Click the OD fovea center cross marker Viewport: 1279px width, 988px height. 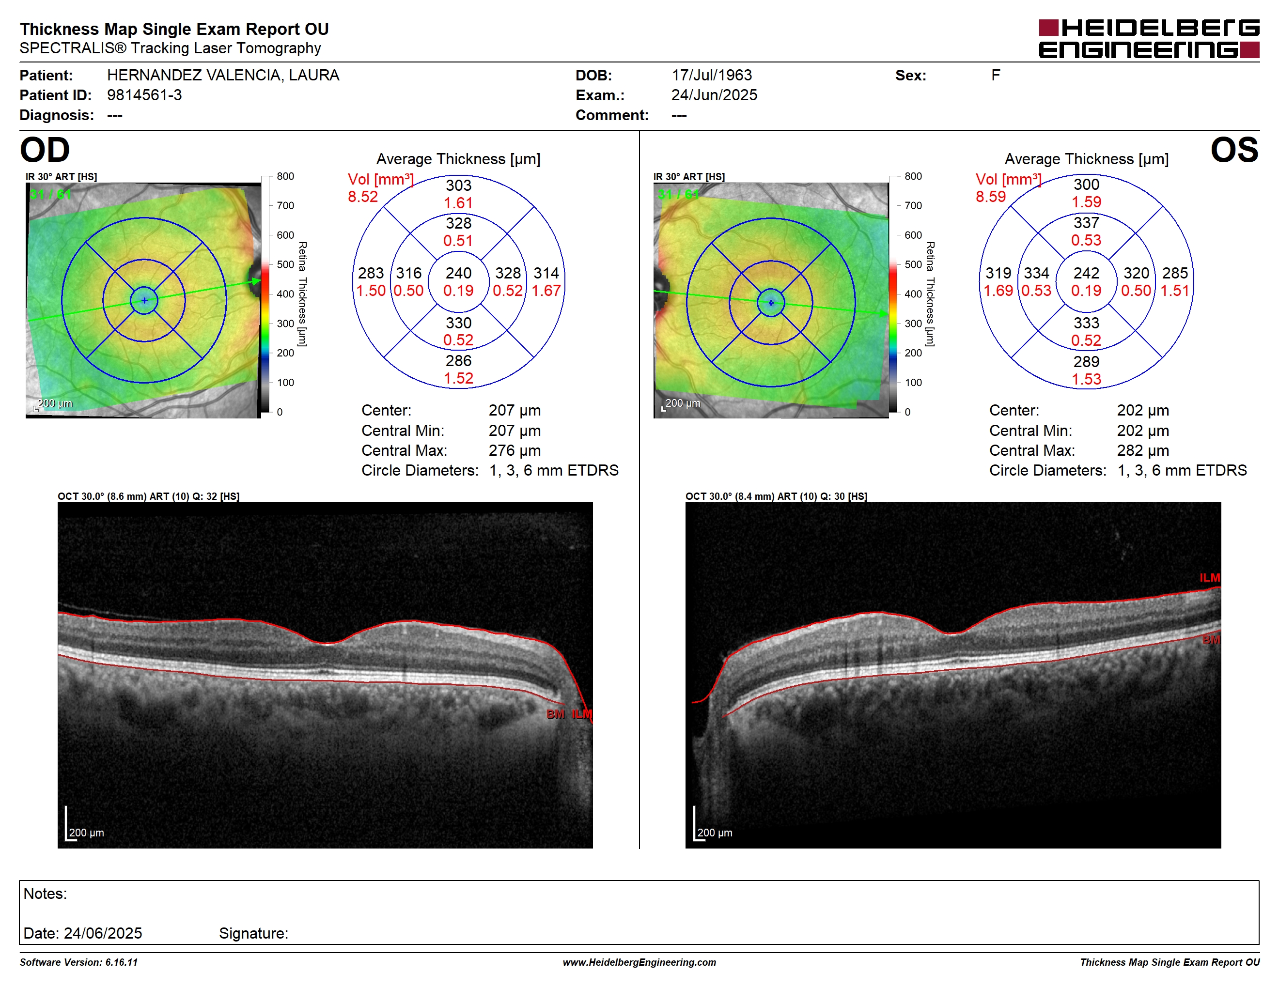[144, 300]
